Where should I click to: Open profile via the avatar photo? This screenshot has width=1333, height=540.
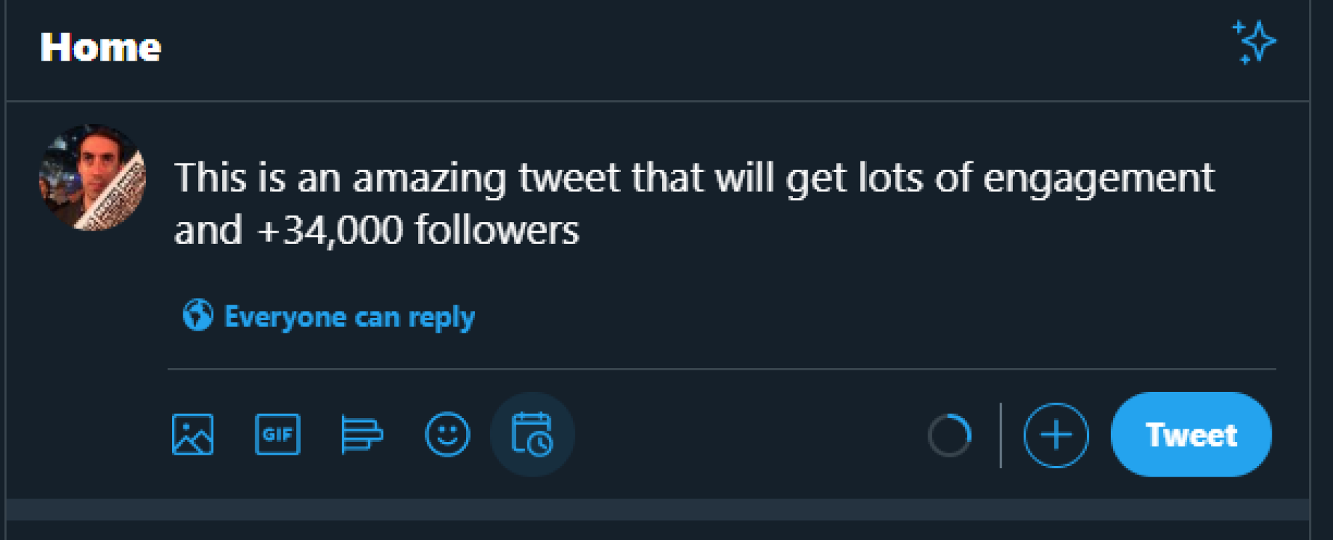[x=93, y=177]
